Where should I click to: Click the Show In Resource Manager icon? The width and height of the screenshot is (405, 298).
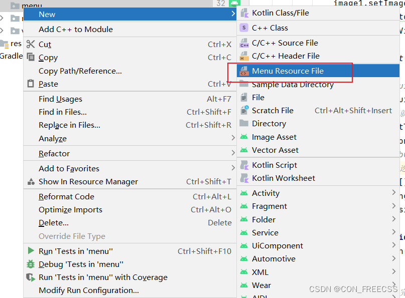pyautogui.click(x=31, y=182)
